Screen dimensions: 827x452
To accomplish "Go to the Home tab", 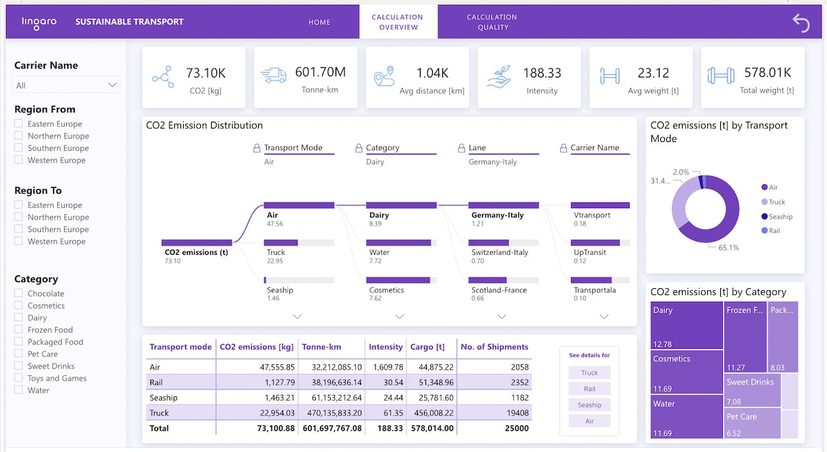I will 319,22.
